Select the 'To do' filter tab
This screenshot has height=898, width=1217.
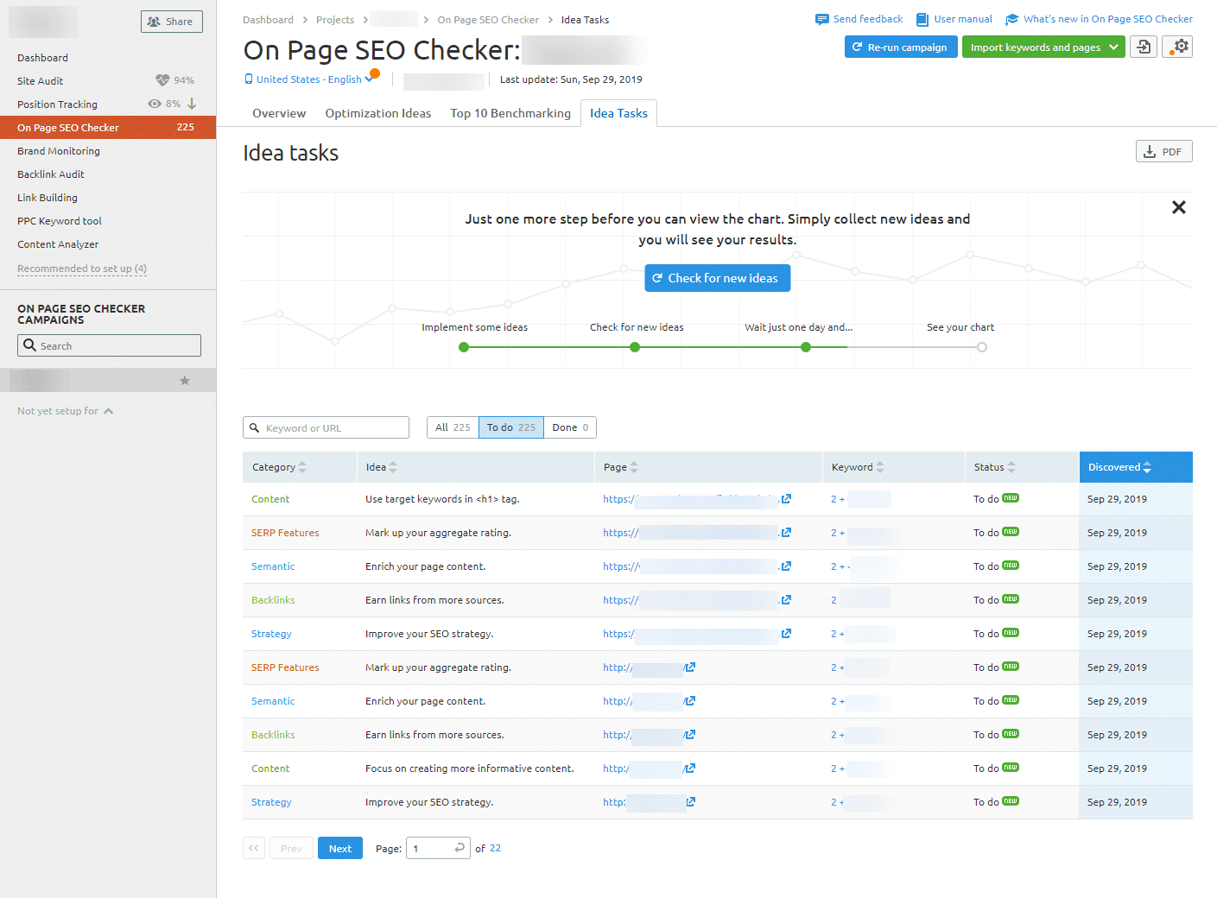(510, 427)
